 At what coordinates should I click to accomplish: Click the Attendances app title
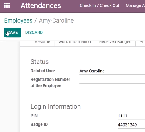click(41, 5)
